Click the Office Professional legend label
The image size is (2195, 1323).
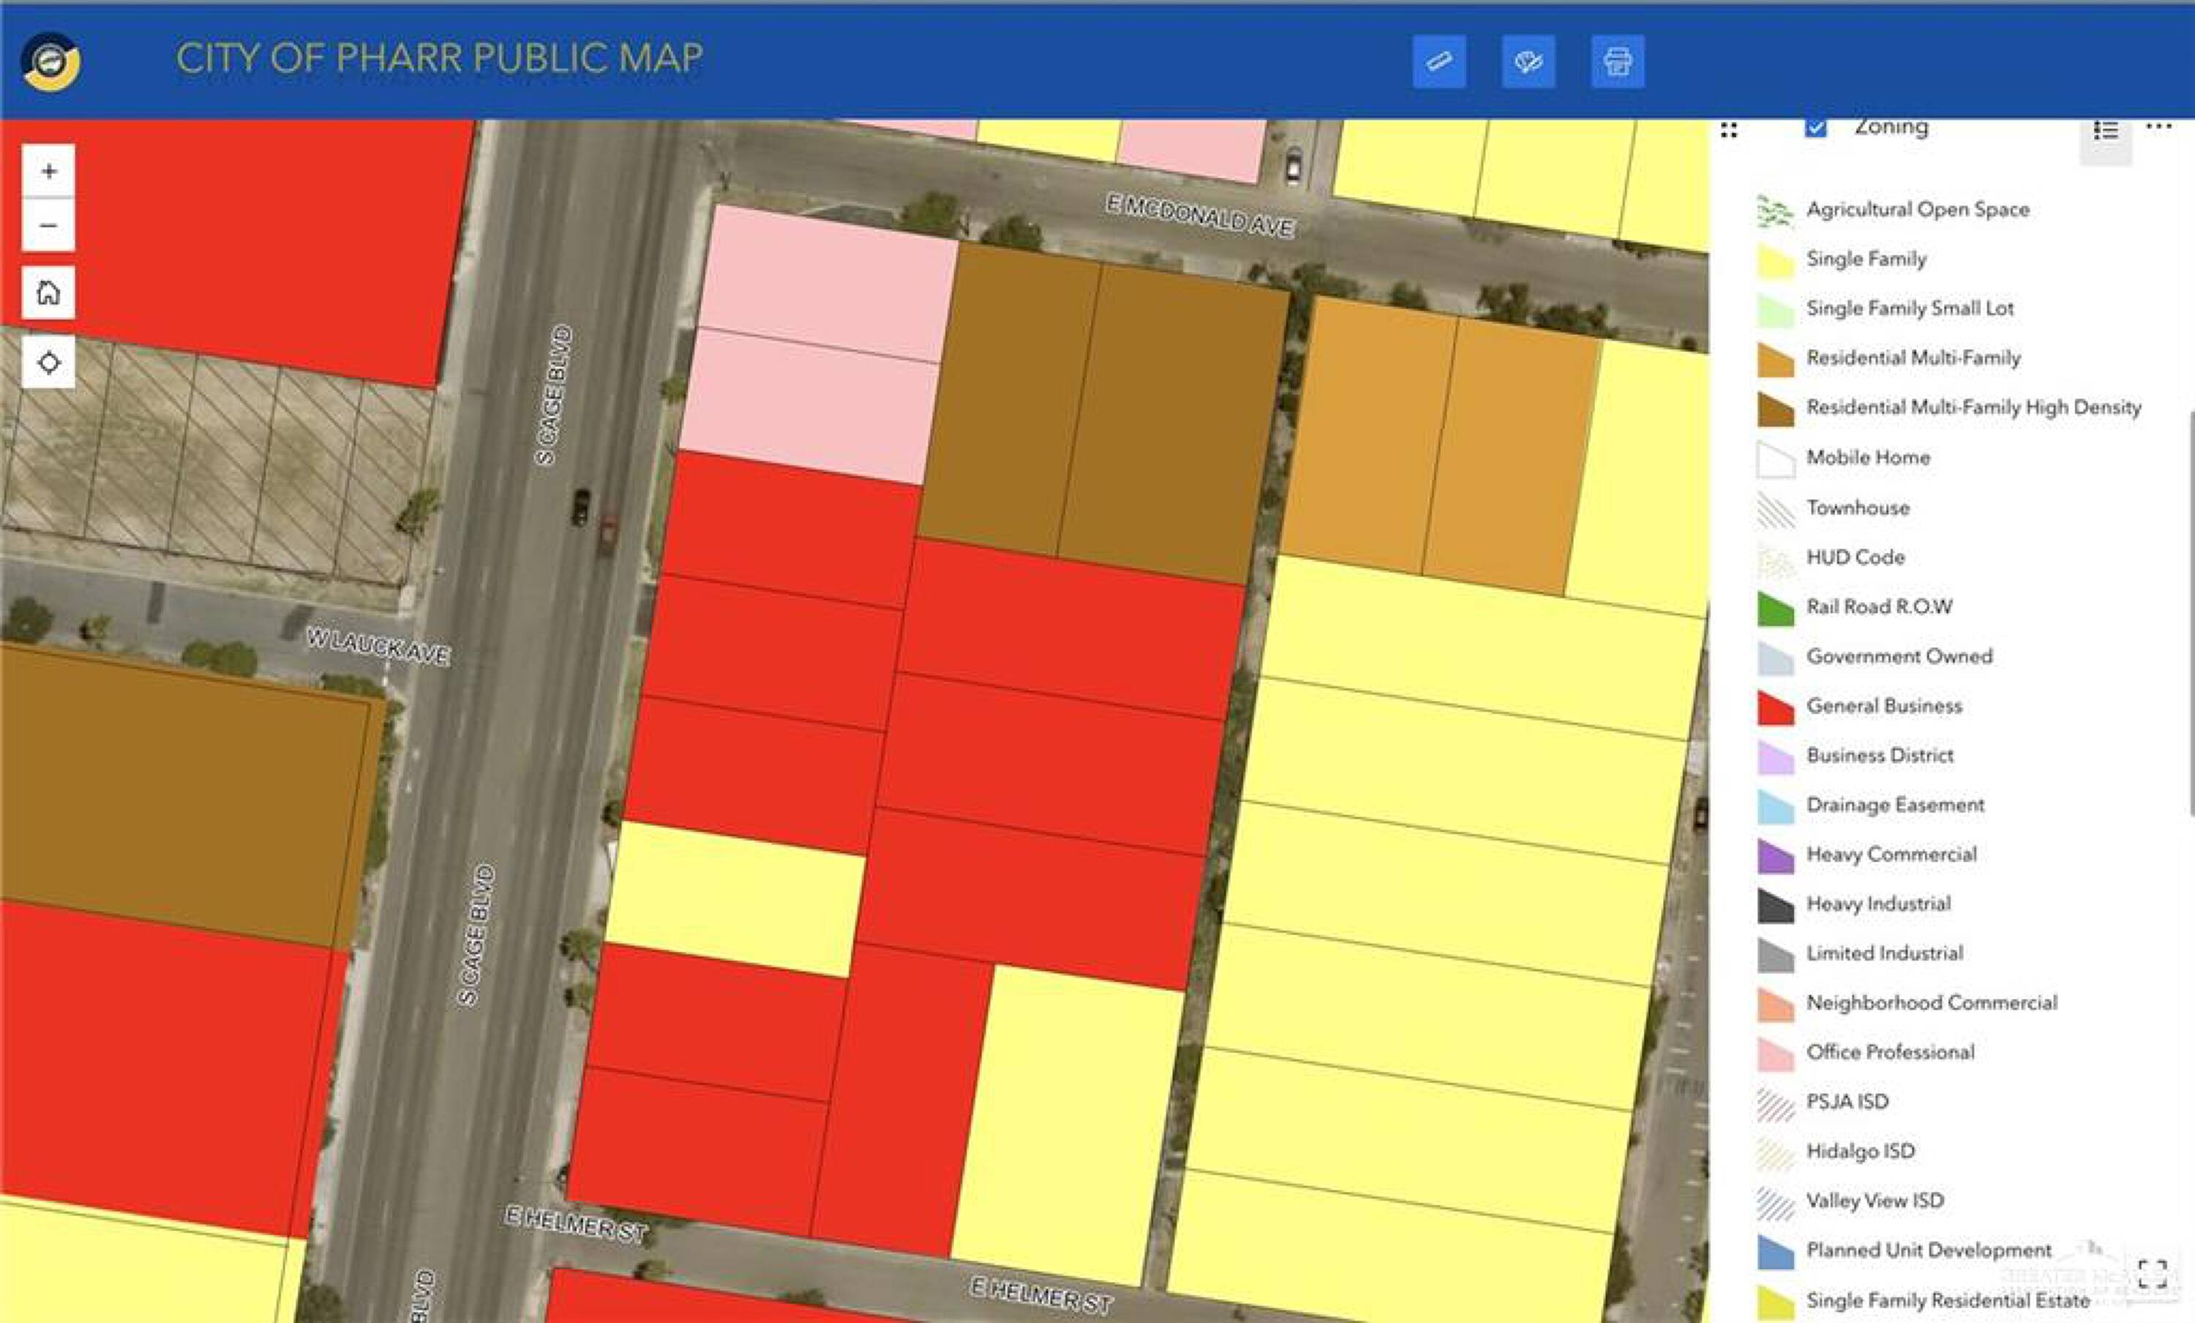click(1889, 1052)
